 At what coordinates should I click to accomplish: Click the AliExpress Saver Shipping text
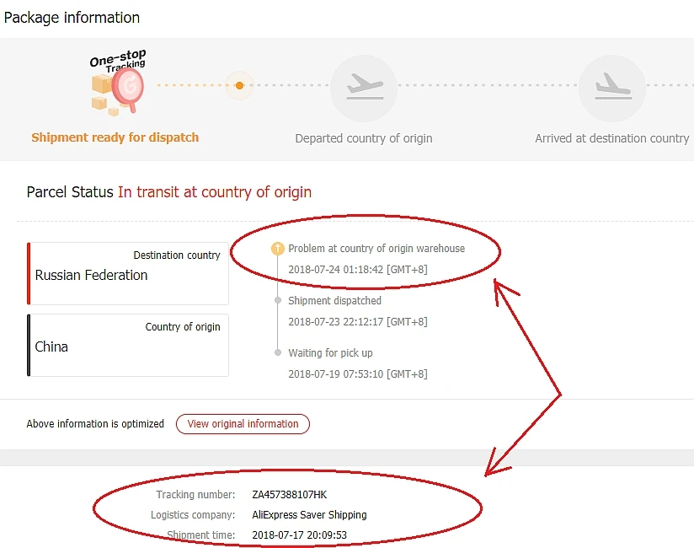(x=309, y=514)
